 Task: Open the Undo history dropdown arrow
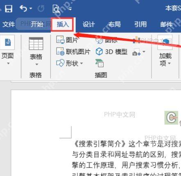tap(31, 9)
